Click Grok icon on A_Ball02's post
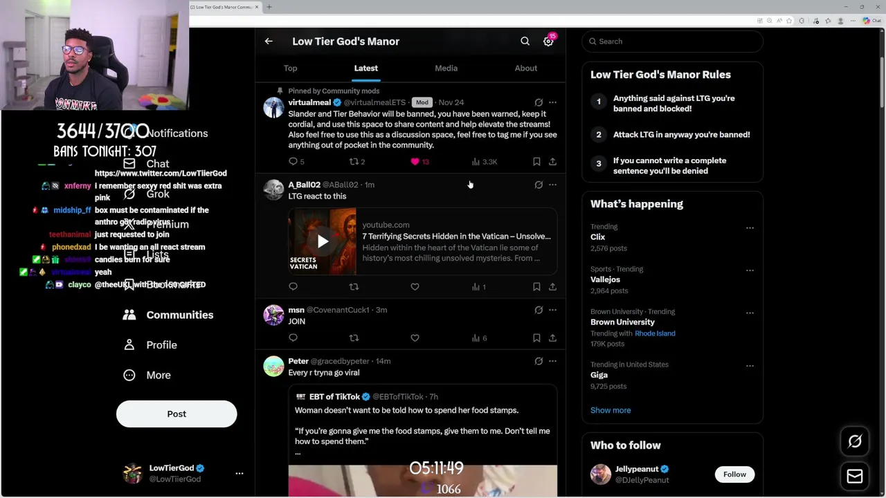Screen dimensions: 886x498 click(x=539, y=185)
